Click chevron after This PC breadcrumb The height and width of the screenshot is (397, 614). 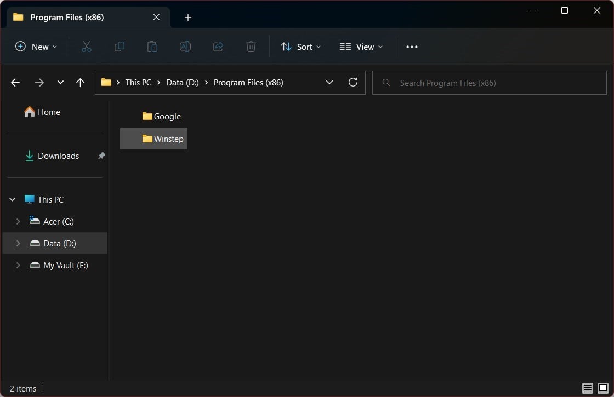click(x=158, y=83)
